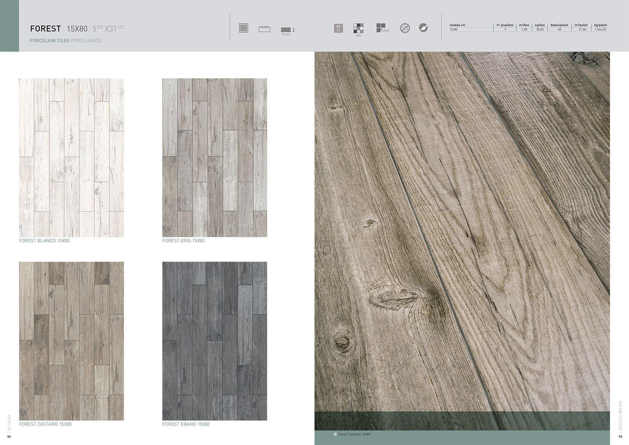Click page number '04' at bottom left

coord(9,437)
